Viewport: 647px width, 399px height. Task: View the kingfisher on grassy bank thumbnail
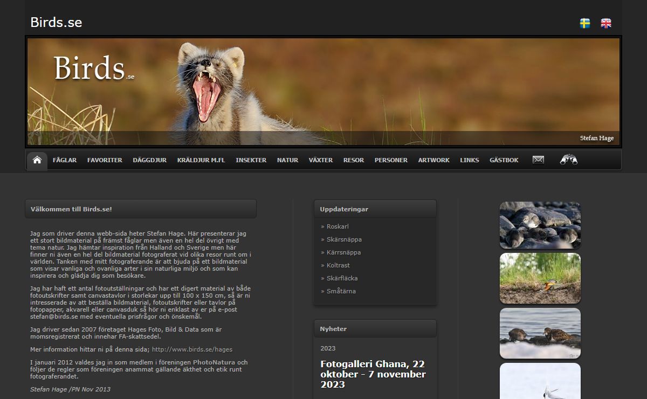click(x=540, y=278)
